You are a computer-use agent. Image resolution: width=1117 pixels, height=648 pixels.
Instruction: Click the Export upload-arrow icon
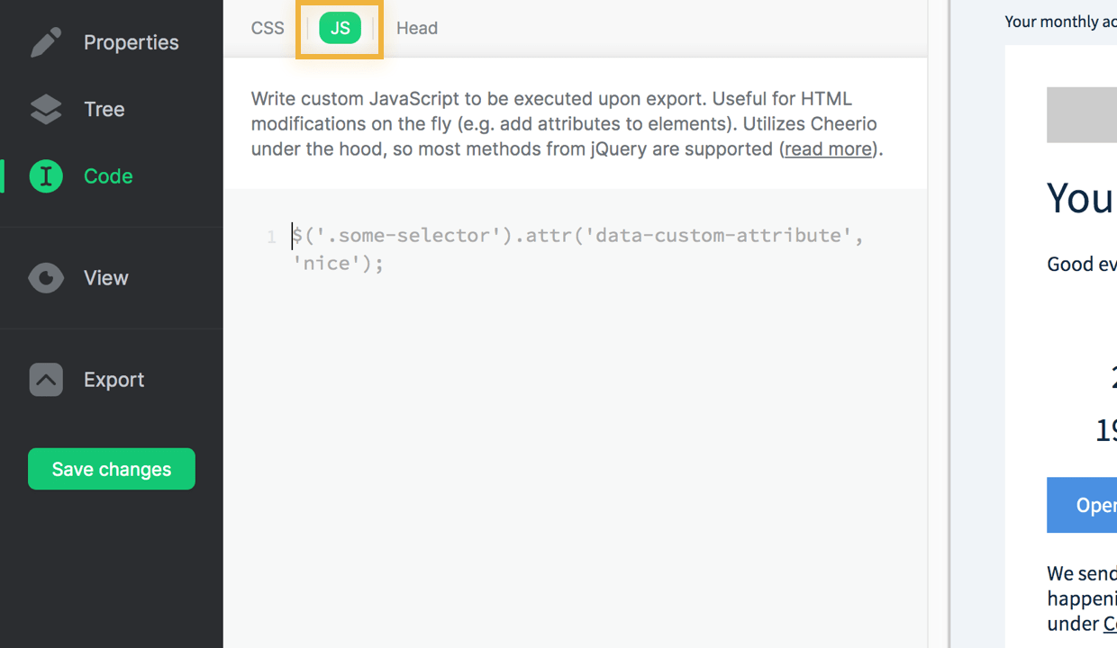(x=45, y=380)
